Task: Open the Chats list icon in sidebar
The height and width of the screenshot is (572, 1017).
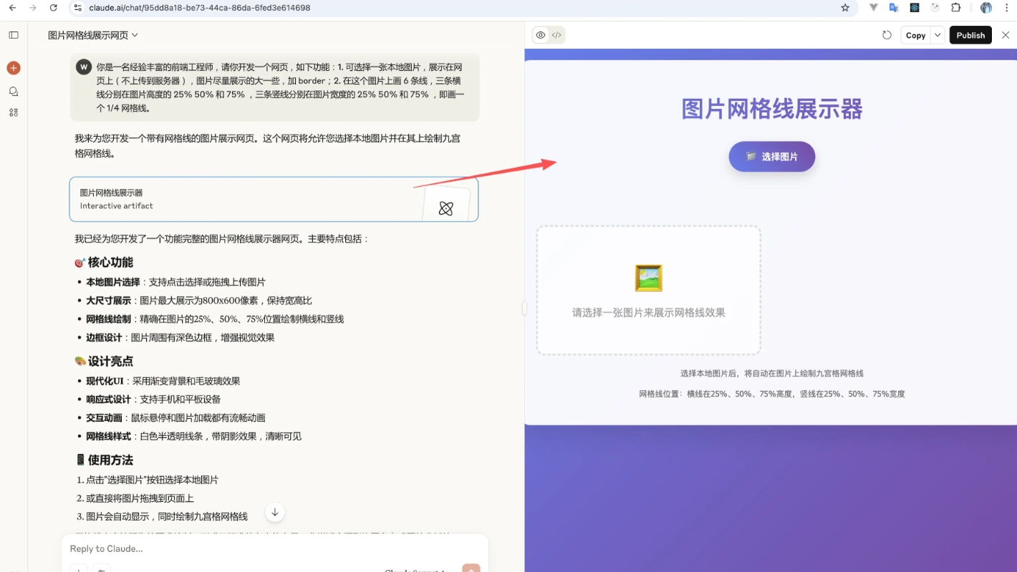Action: (x=14, y=91)
